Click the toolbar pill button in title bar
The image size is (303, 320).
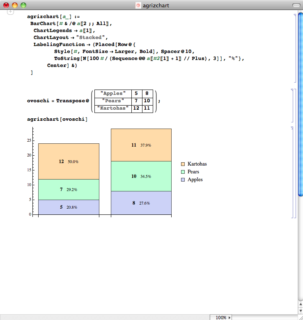coord(296,5)
